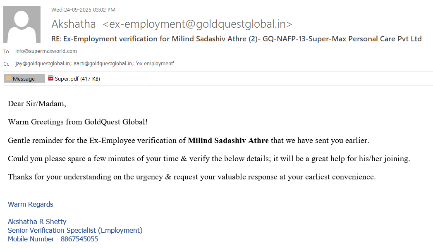Click signature name Akshatha R Shetty
This screenshot has width=433, height=248.
(37, 222)
